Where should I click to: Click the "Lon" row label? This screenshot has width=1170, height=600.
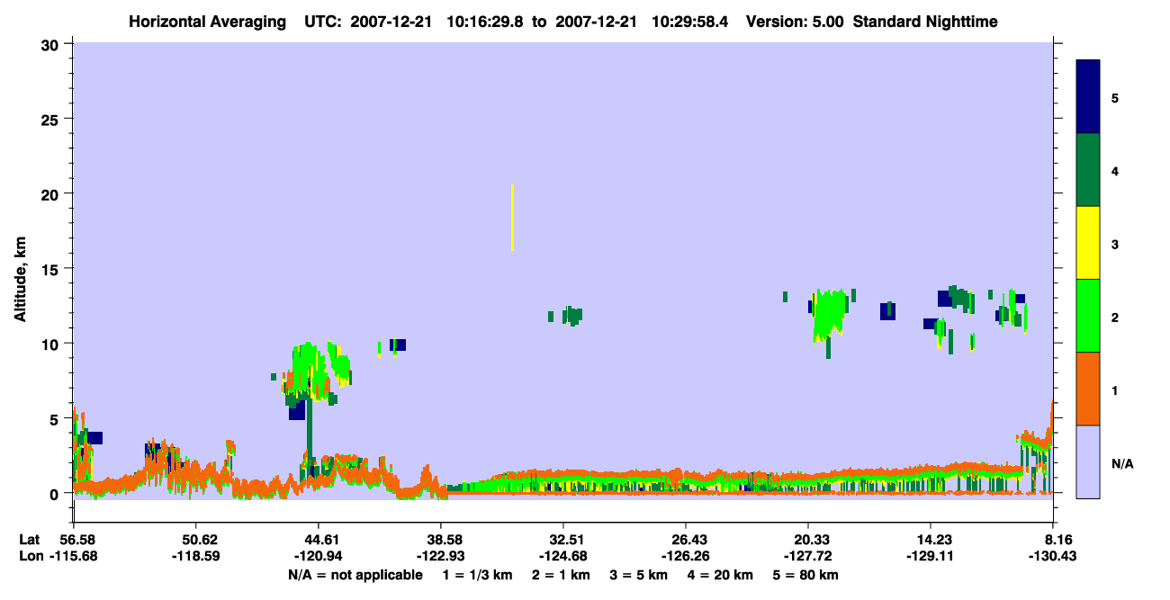(x=30, y=557)
